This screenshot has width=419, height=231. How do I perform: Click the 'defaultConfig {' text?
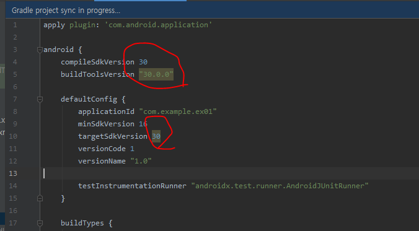[x=93, y=99]
